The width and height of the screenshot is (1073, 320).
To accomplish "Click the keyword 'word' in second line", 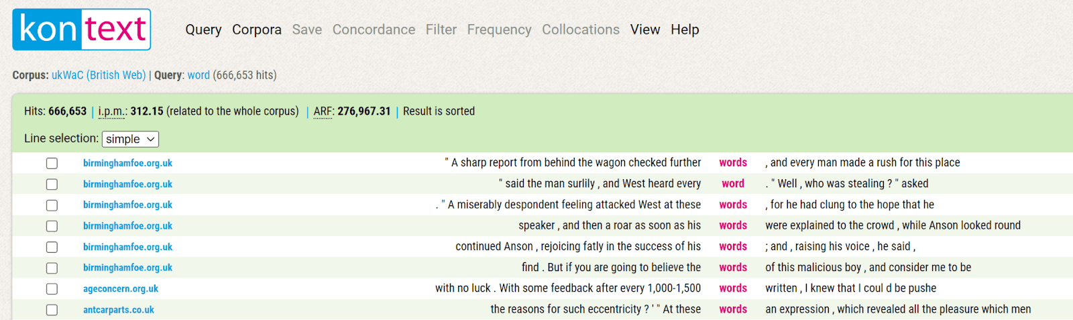I will click(x=733, y=184).
